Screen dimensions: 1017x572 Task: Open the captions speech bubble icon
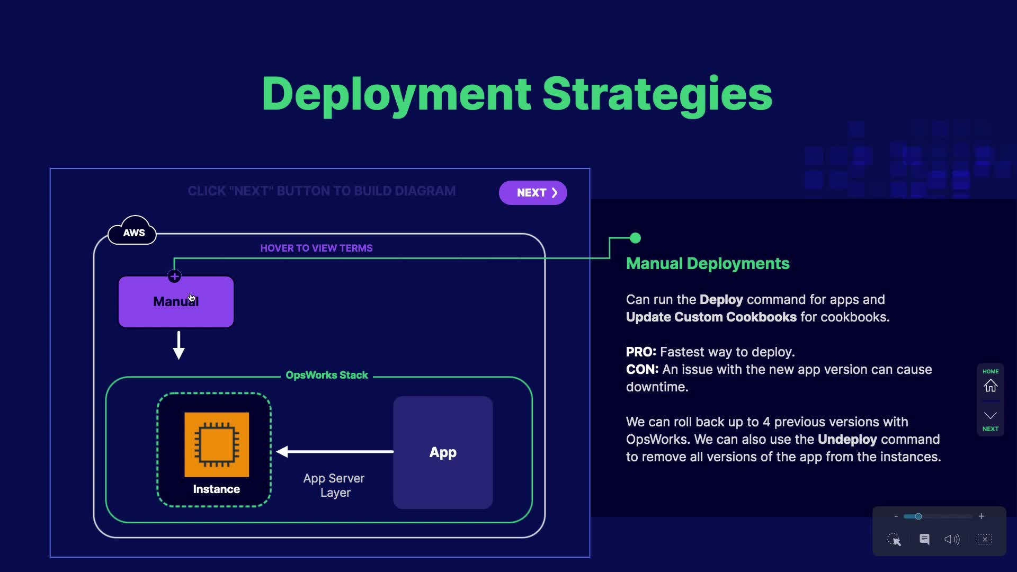(924, 539)
